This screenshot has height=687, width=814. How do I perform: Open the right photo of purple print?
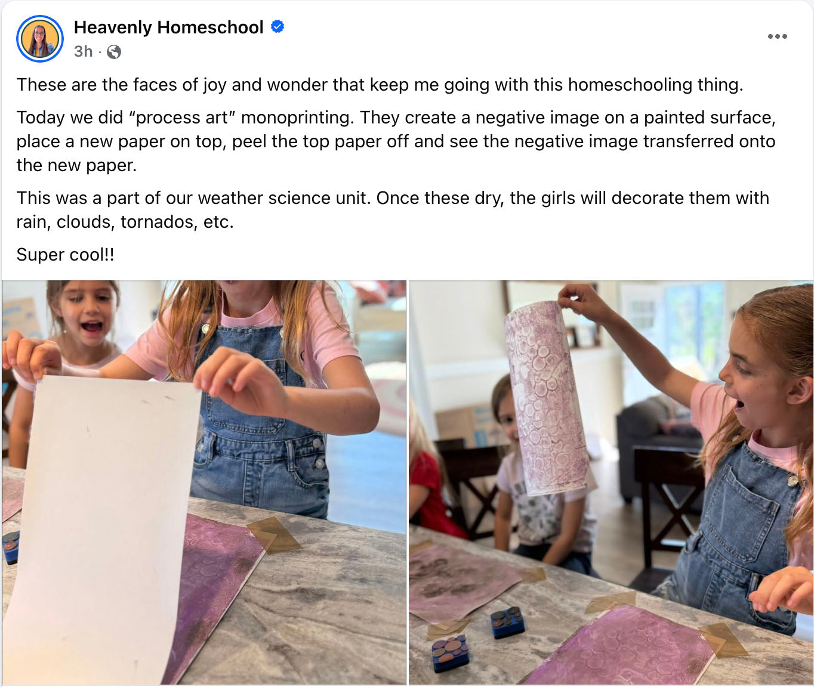point(611,482)
